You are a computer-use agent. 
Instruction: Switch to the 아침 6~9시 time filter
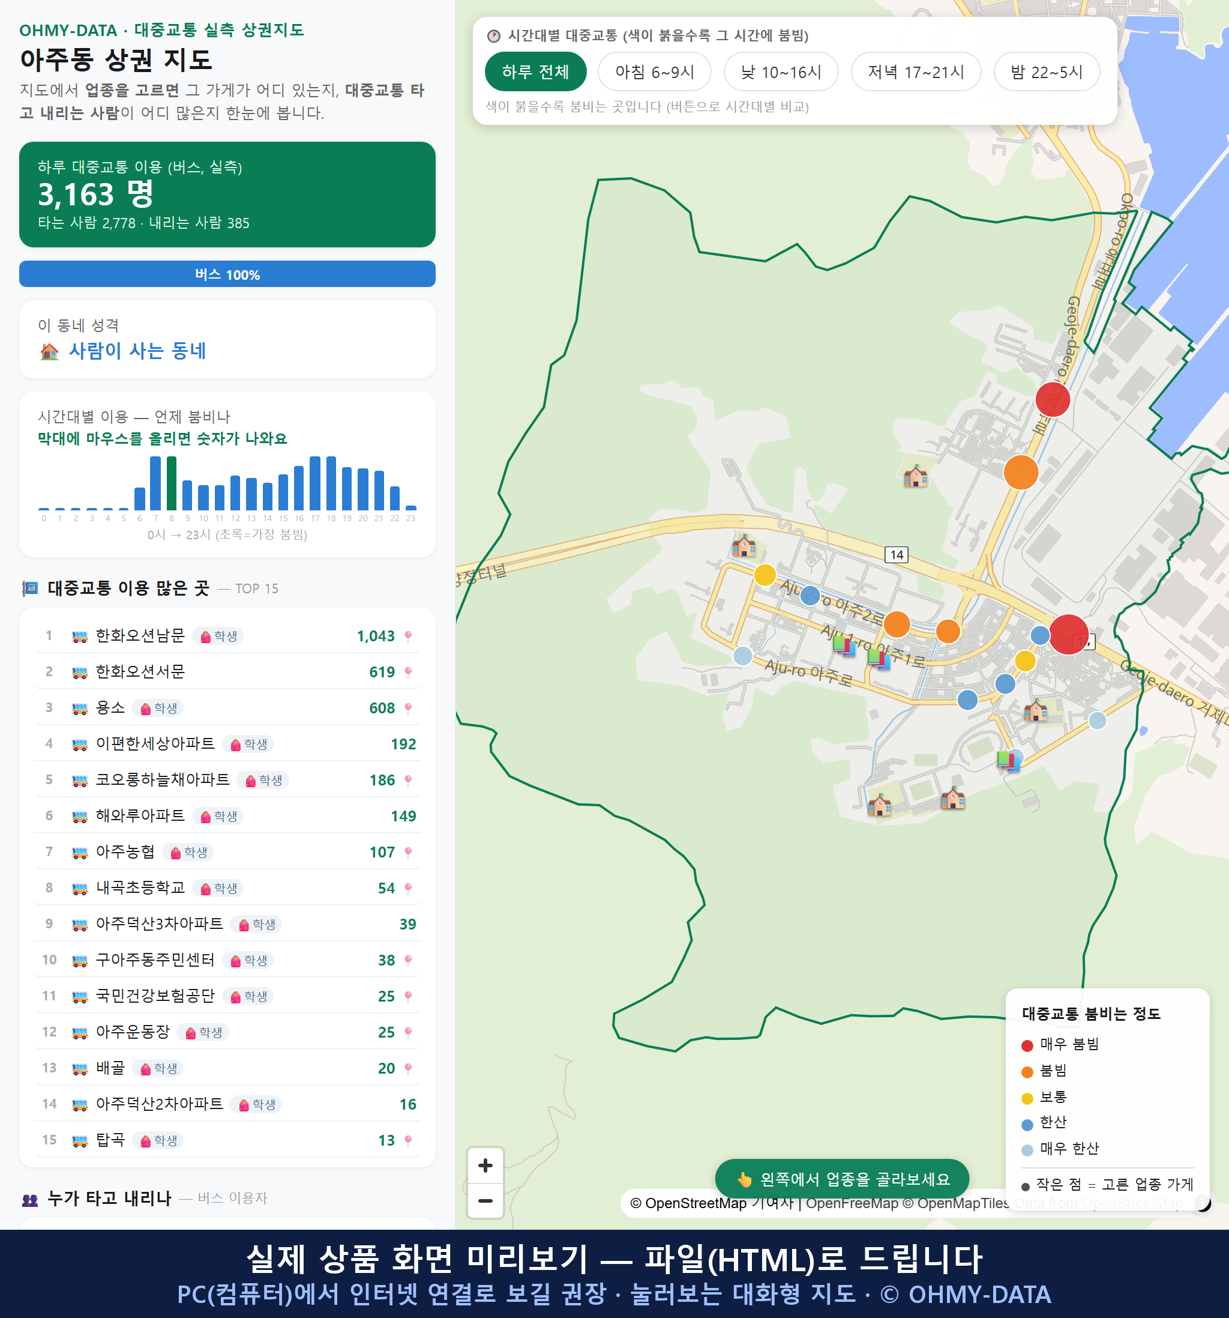(655, 71)
